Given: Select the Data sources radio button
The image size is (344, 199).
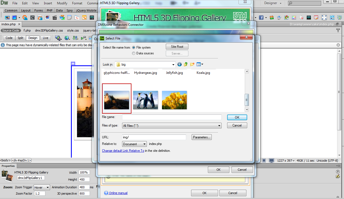Looking at the screenshot, I should pos(134,53).
